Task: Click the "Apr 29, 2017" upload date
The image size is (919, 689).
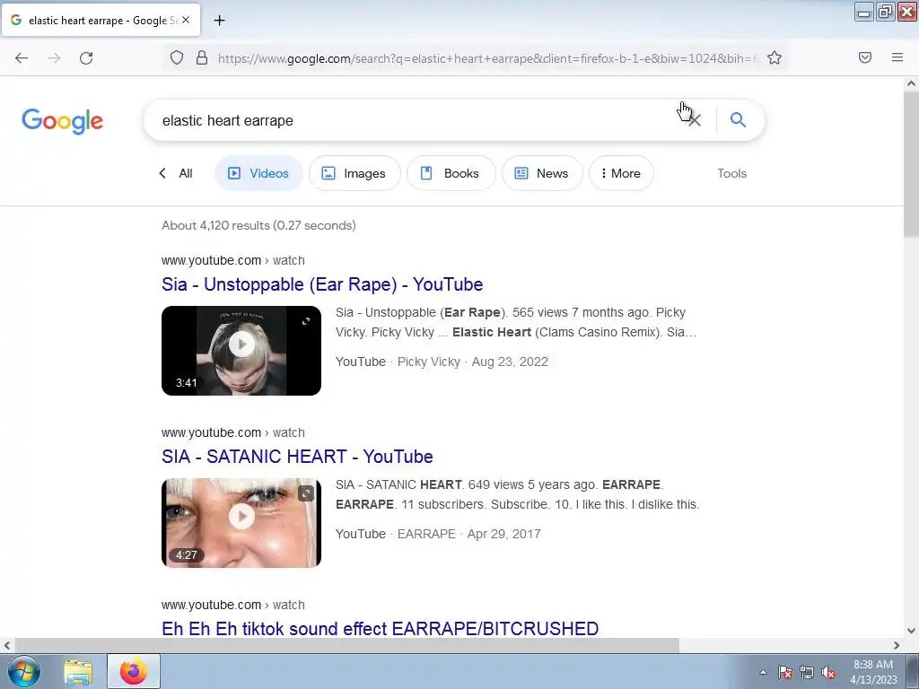Action: (x=504, y=534)
